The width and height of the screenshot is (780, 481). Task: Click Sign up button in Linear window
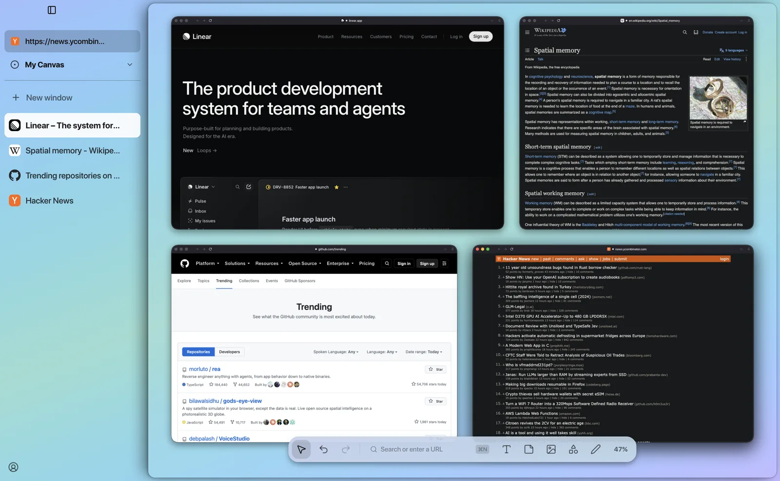(481, 37)
